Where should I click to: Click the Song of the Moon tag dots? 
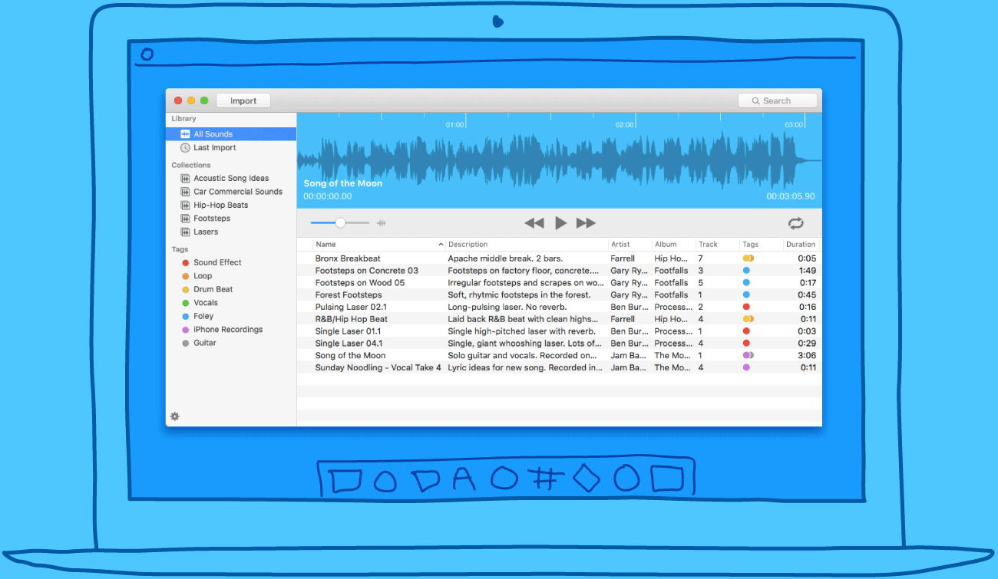[x=748, y=356]
